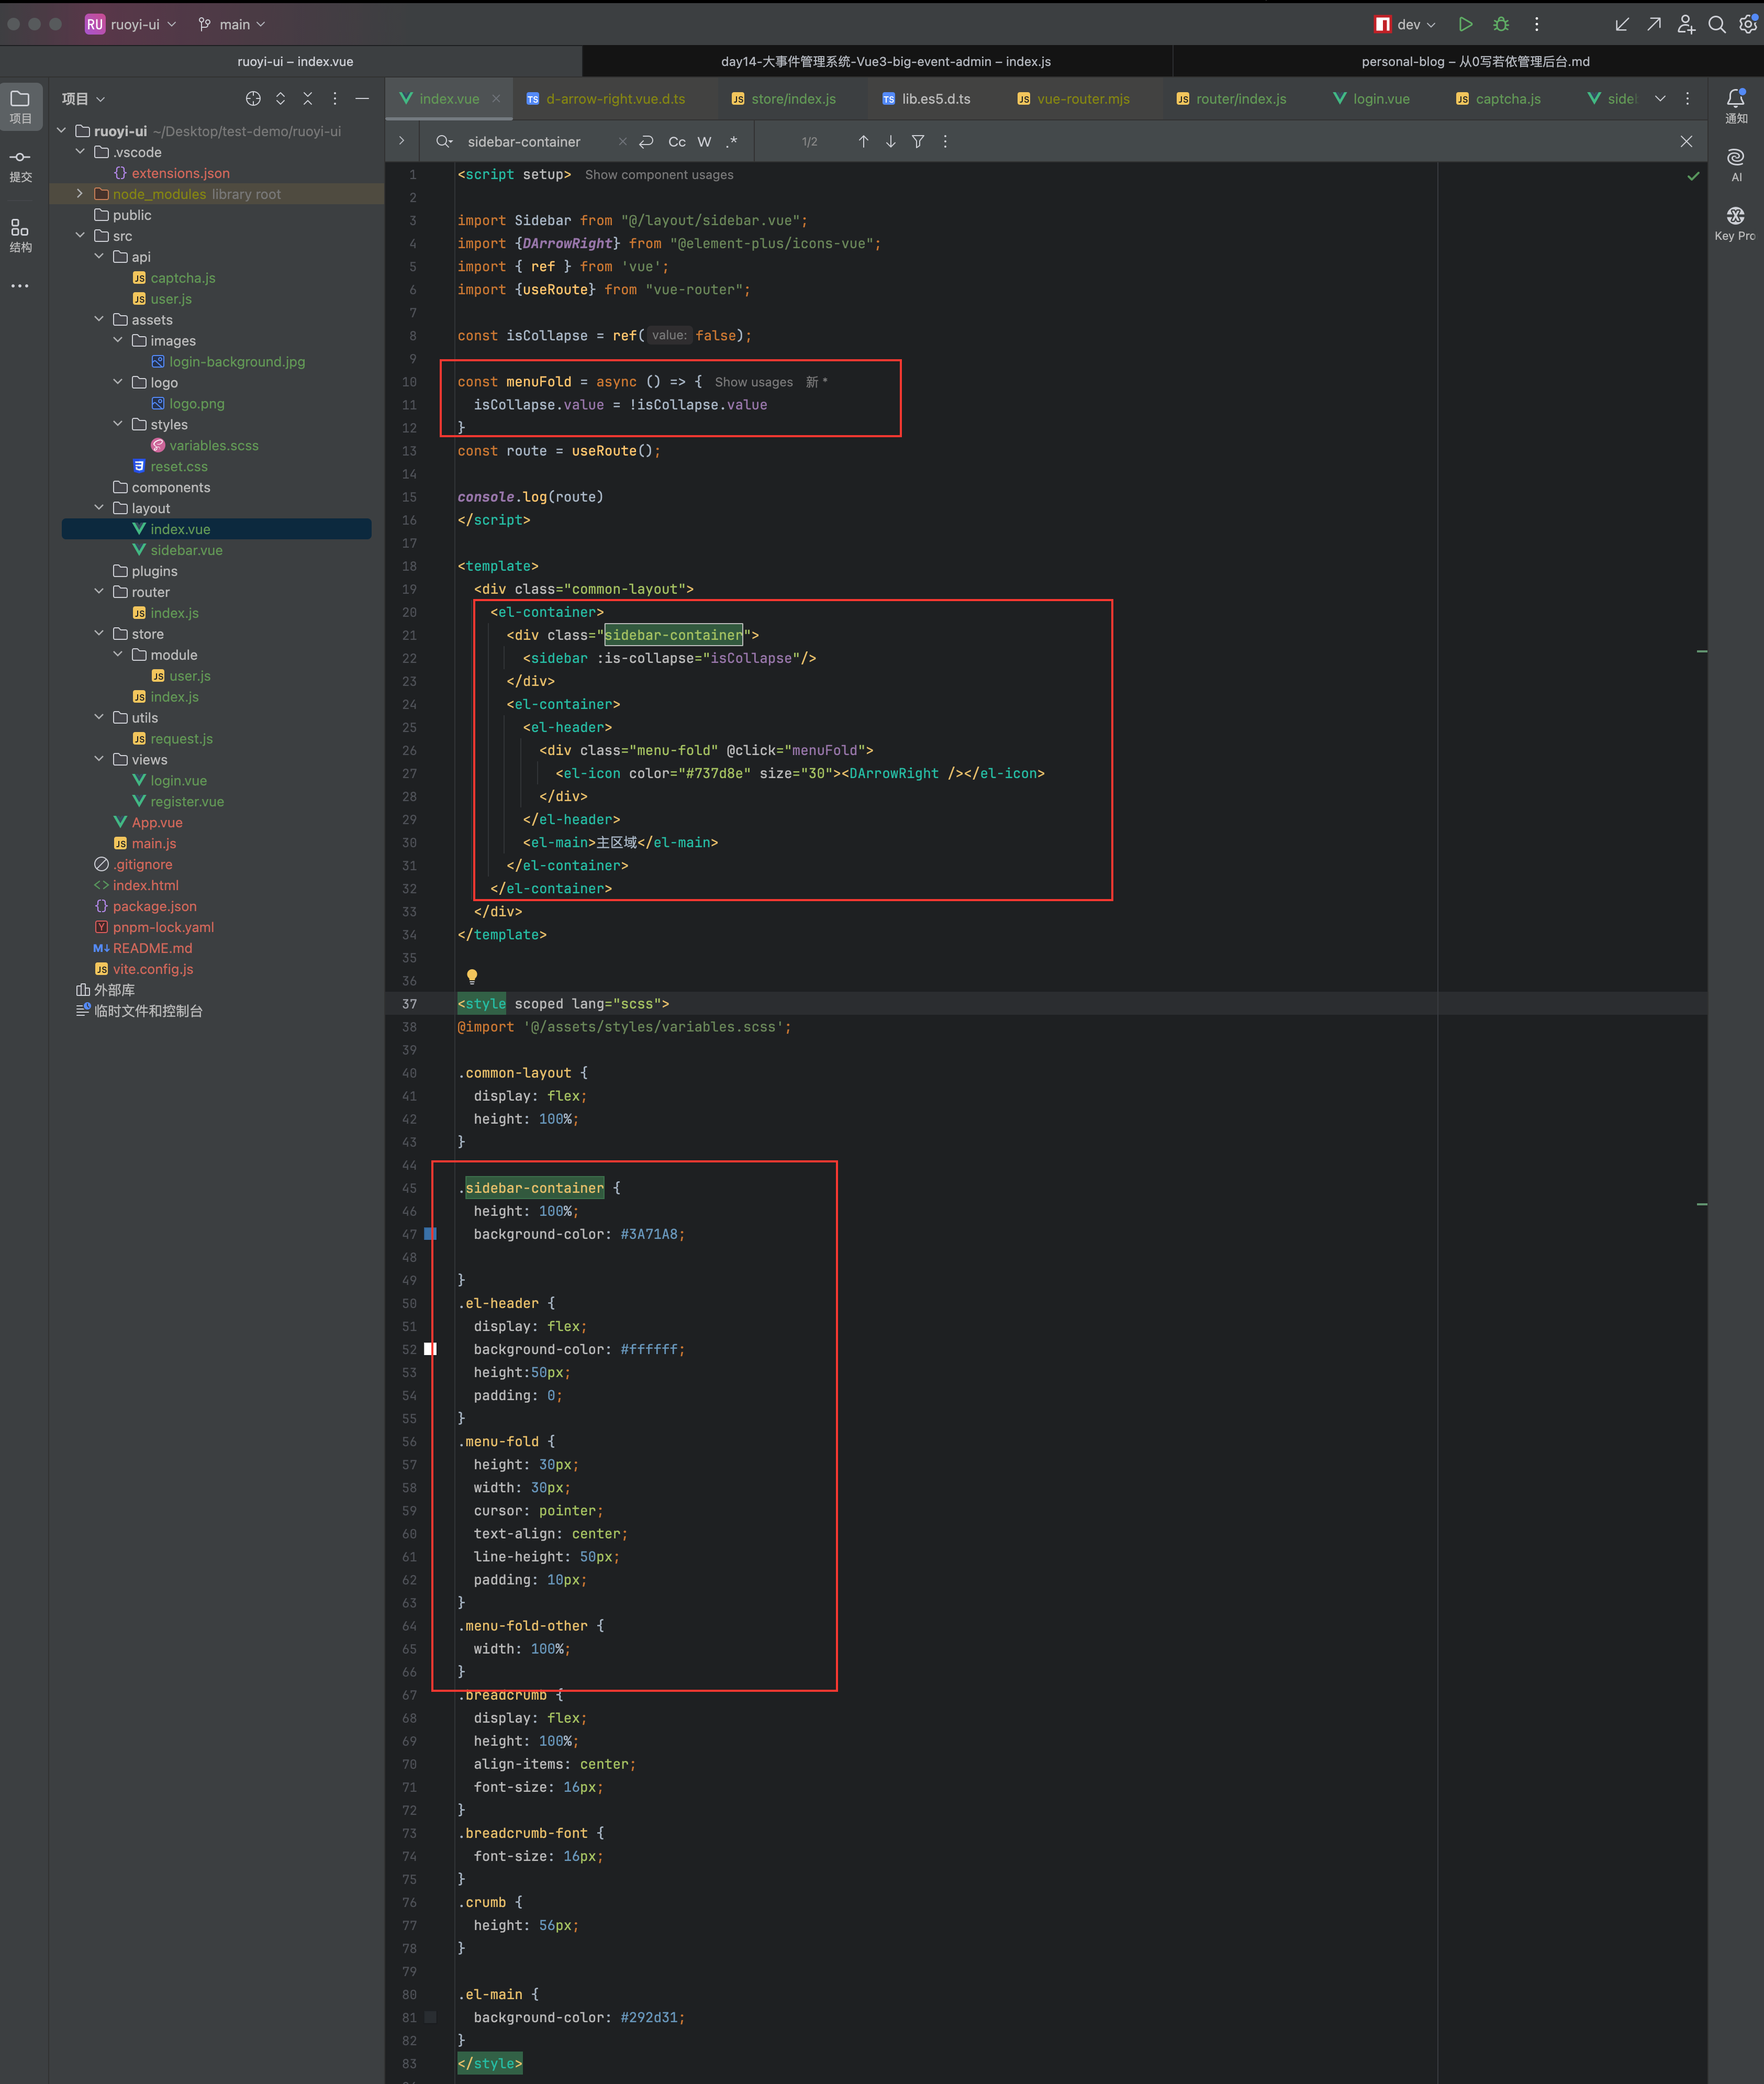Insert new line in search field icon
This screenshot has height=2084, width=1764.
tap(647, 141)
